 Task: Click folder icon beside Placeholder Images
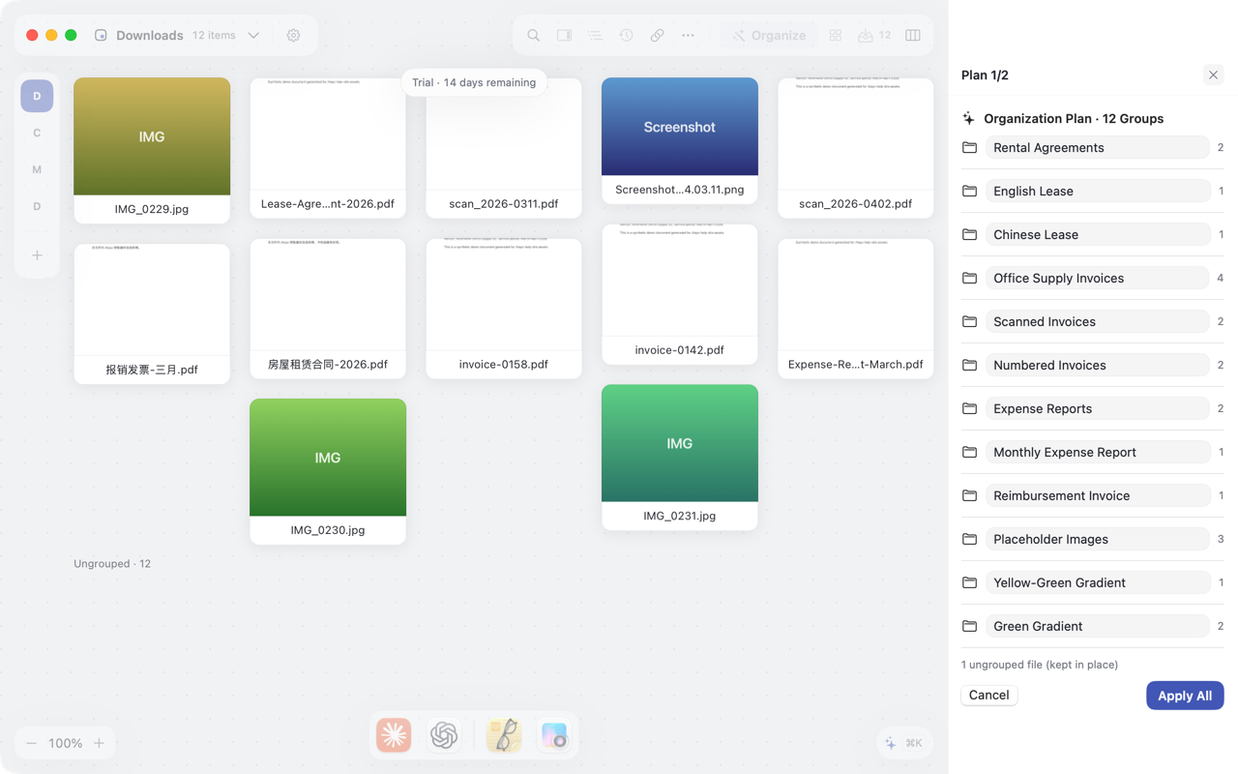pyautogui.click(x=969, y=539)
